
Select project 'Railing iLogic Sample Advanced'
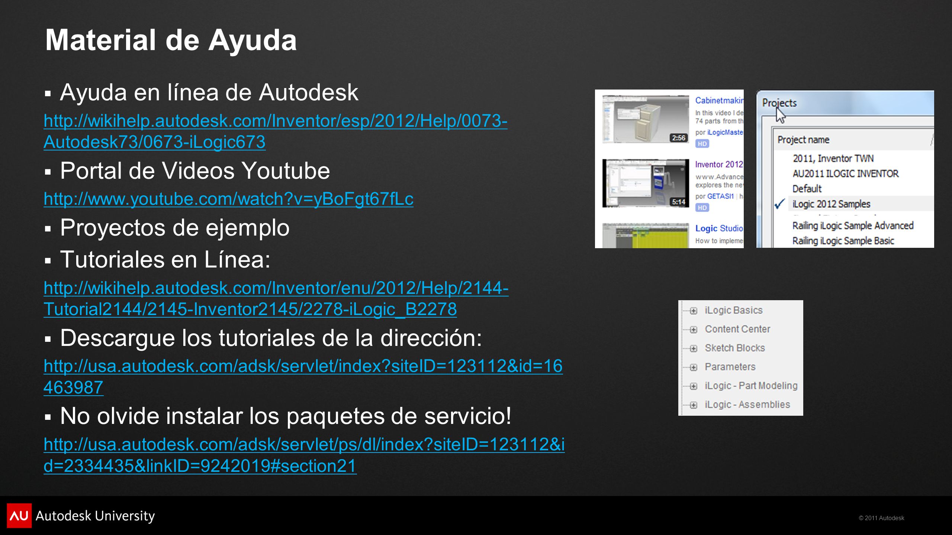click(x=853, y=226)
